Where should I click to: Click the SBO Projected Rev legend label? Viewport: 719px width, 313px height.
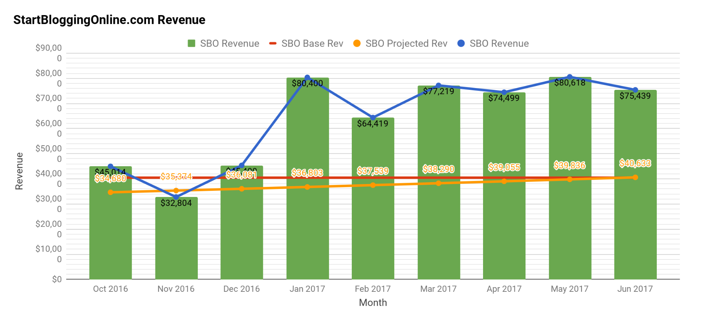(406, 43)
